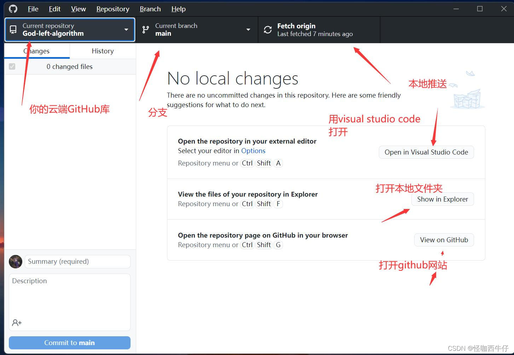Click 'Last fetched 7 minutes ago' text

[315, 34]
